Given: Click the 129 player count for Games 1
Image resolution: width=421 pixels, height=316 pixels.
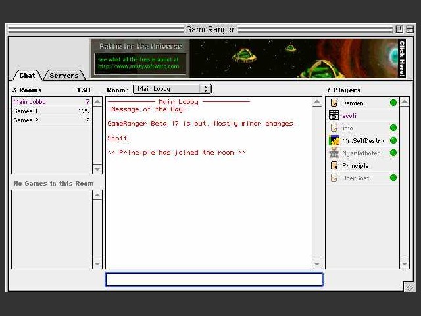Looking at the screenshot, I should pyautogui.click(x=84, y=111).
